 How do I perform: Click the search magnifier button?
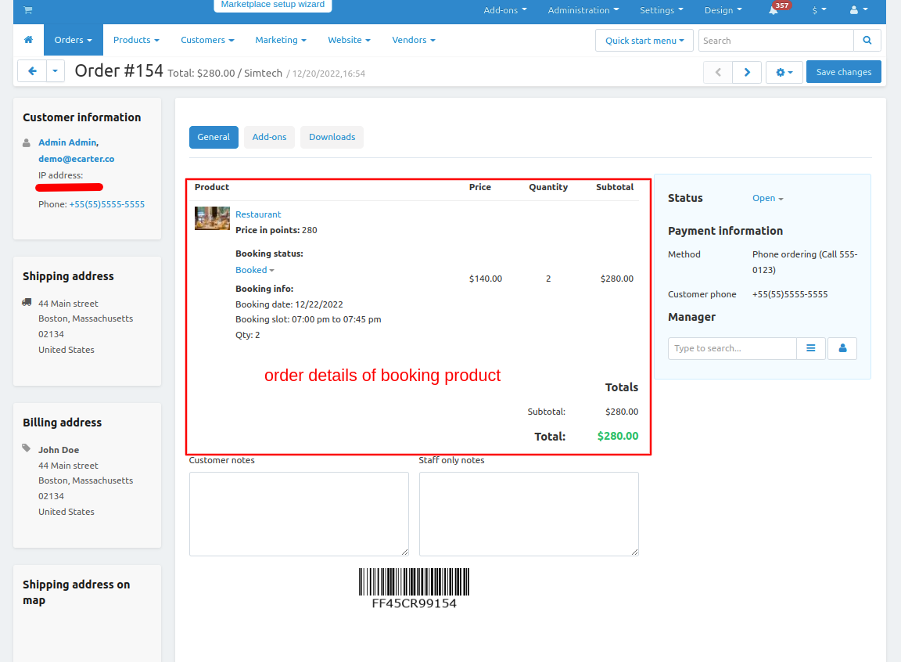click(x=867, y=41)
